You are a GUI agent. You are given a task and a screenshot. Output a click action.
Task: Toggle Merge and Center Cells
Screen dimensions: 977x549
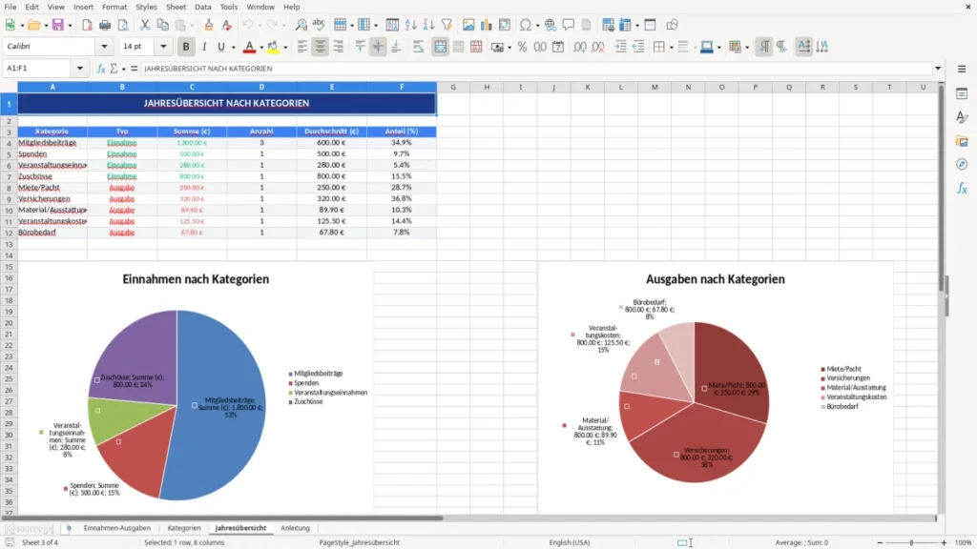(440, 47)
